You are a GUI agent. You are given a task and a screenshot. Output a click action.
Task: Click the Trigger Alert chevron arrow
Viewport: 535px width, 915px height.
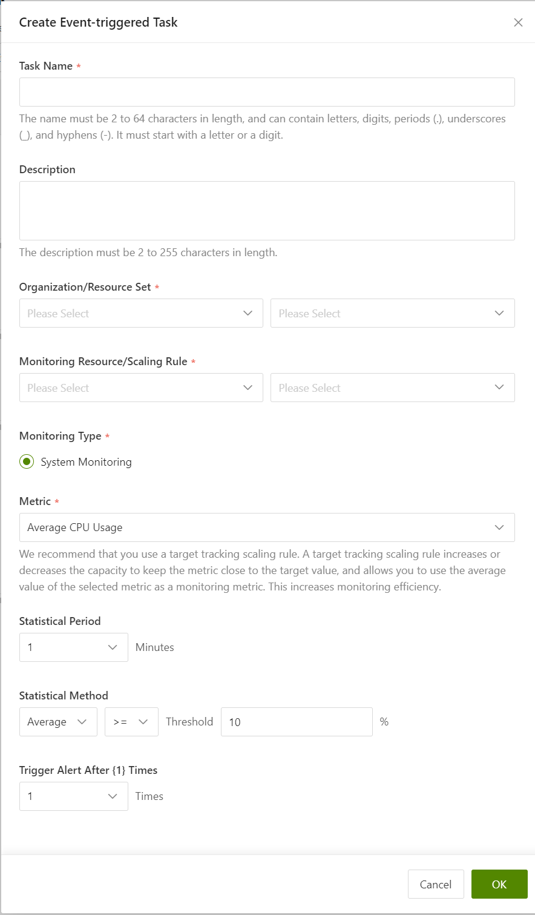coord(113,796)
